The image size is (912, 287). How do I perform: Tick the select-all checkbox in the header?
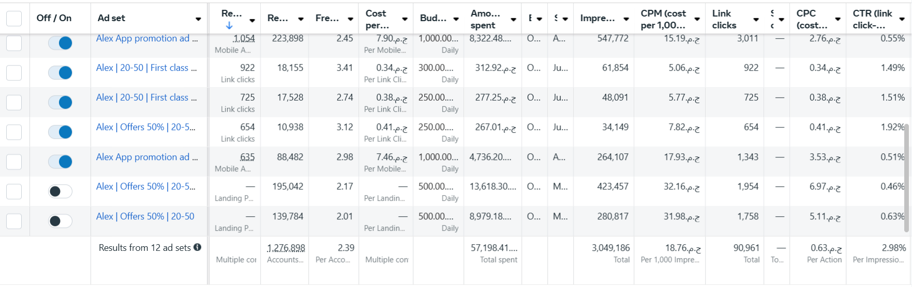coord(14,19)
